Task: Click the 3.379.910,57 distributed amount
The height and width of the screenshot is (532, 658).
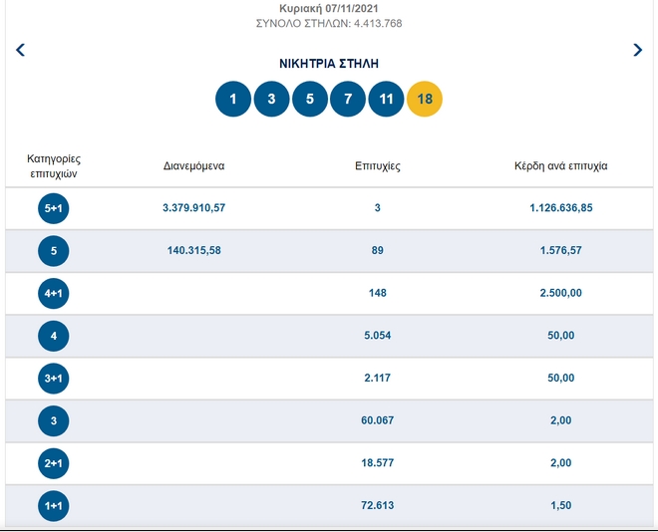Action: tap(193, 208)
